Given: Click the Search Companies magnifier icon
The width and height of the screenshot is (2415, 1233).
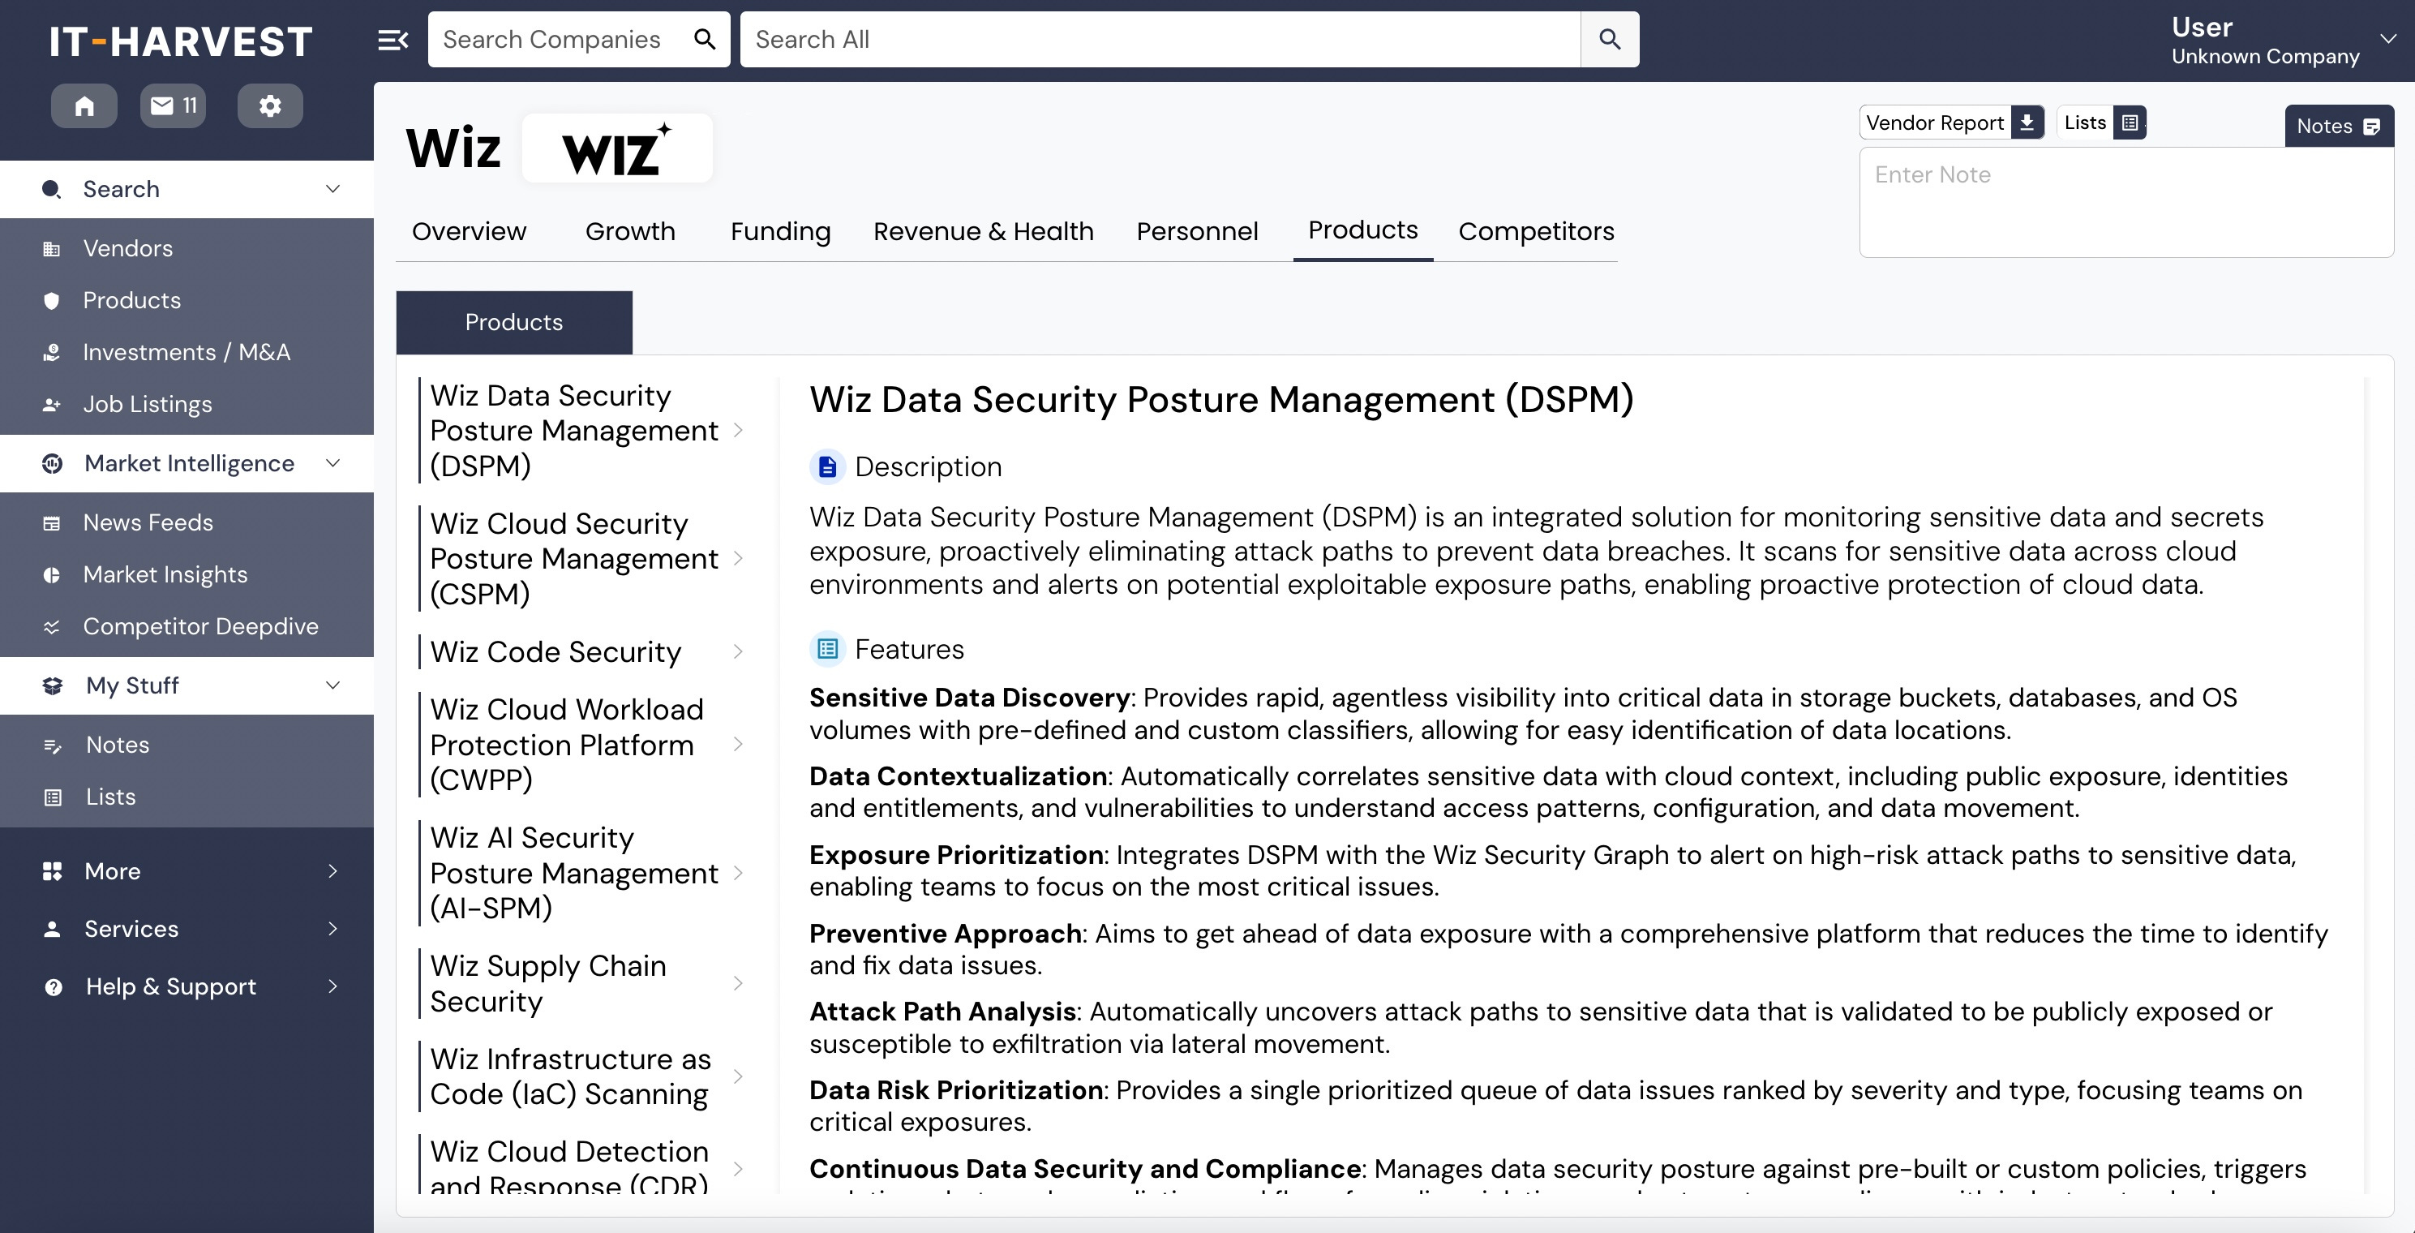Looking at the screenshot, I should pyautogui.click(x=704, y=40).
